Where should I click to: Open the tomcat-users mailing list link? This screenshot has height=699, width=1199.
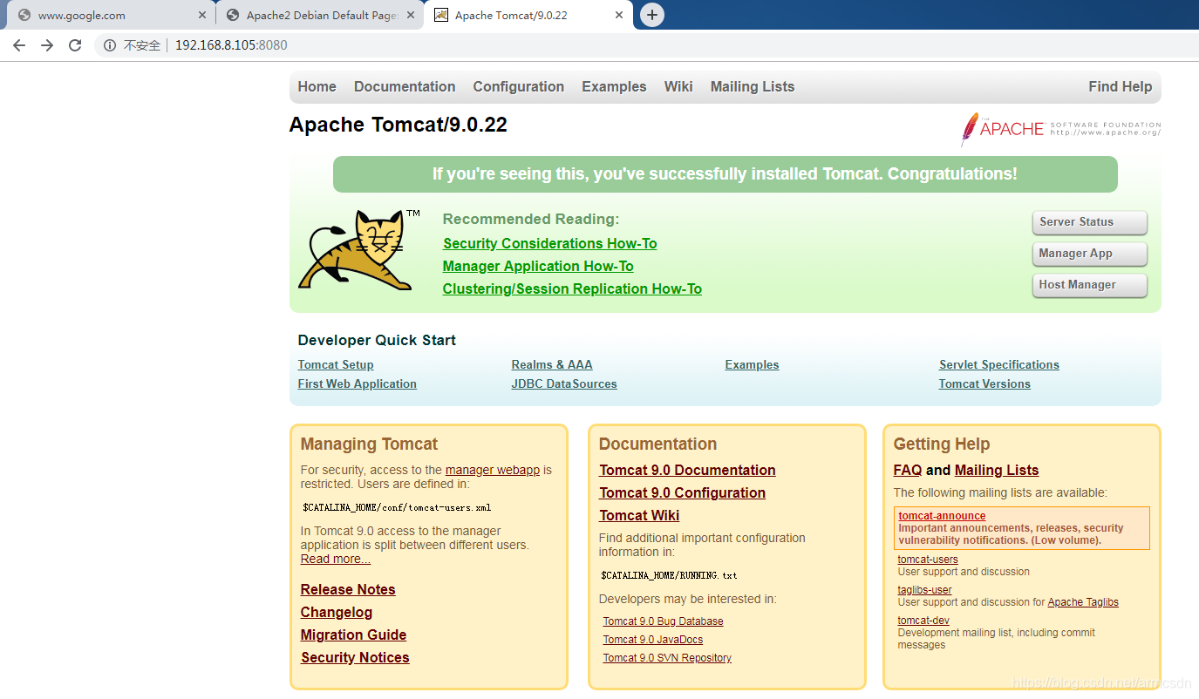928,560
